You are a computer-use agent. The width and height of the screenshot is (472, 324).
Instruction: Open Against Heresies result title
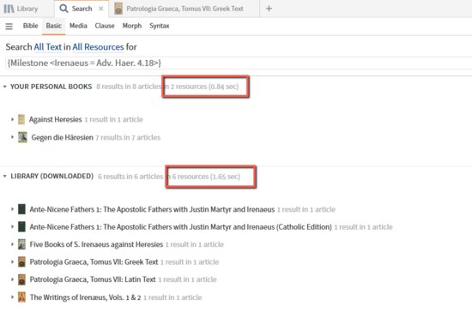click(56, 119)
